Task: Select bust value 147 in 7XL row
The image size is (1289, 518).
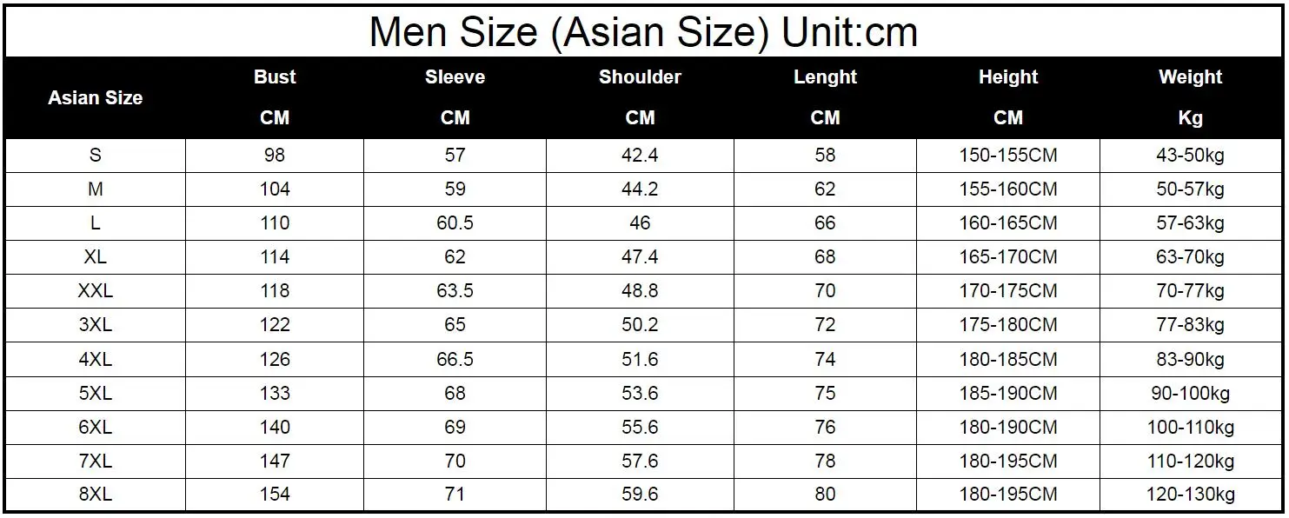Action: click(275, 461)
